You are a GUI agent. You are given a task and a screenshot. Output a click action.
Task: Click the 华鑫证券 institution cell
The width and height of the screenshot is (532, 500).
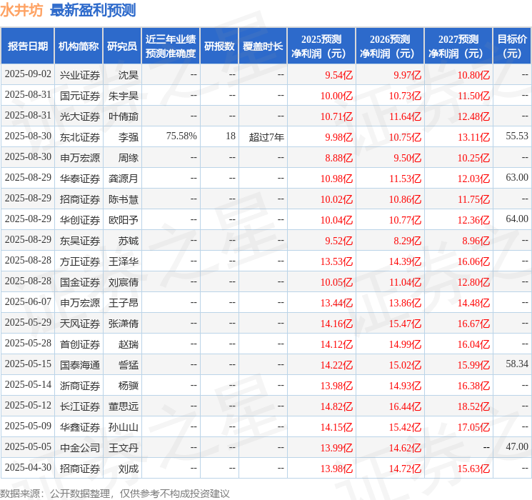click(x=80, y=427)
